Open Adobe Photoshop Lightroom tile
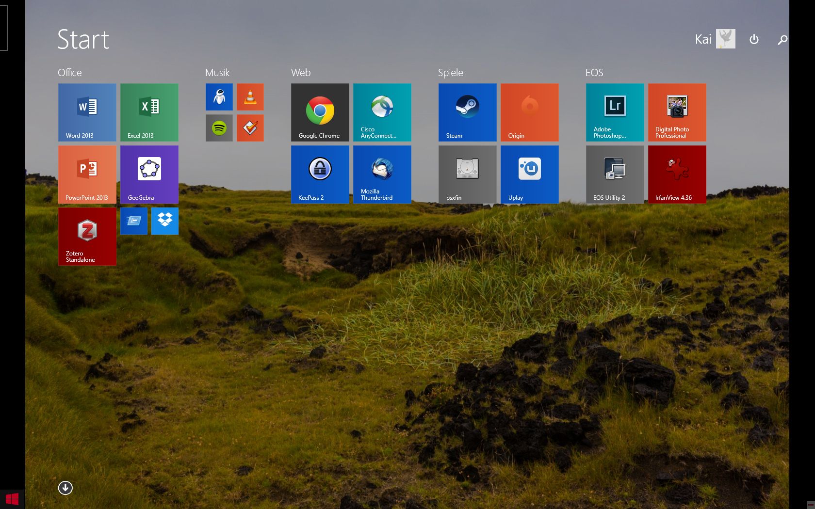The width and height of the screenshot is (815, 509). coord(615,112)
